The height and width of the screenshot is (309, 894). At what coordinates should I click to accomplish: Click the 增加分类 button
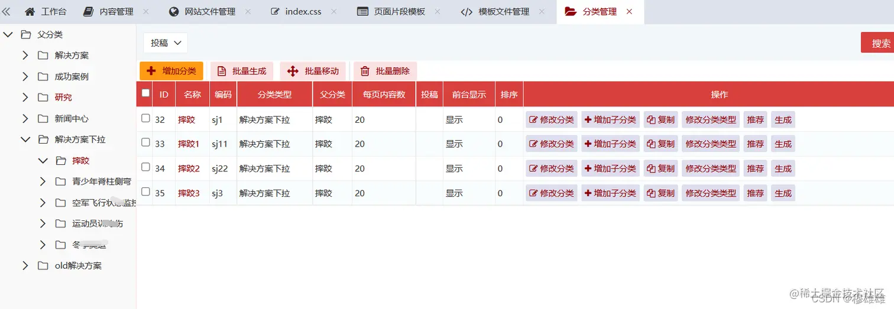(171, 71)
